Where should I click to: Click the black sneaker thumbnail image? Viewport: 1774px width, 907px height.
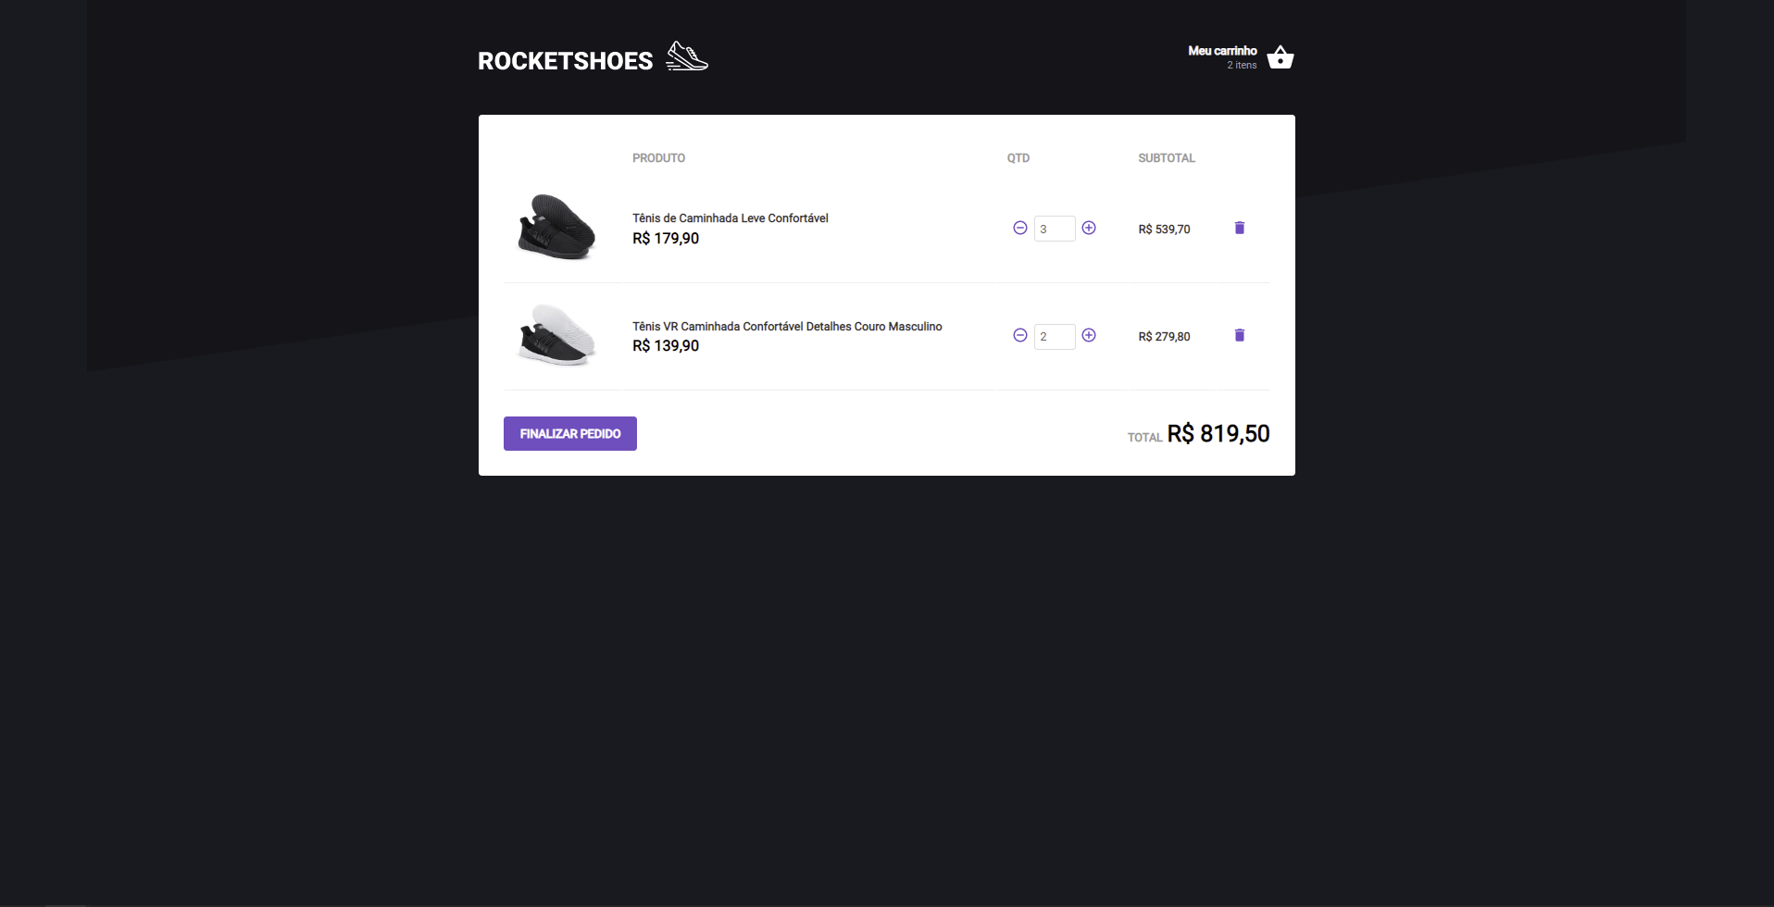click(556, 228)
